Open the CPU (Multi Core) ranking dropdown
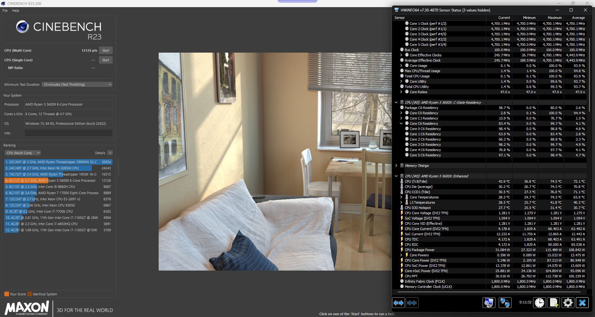Screen dimensions: 595x317 [x=23, y=153]
